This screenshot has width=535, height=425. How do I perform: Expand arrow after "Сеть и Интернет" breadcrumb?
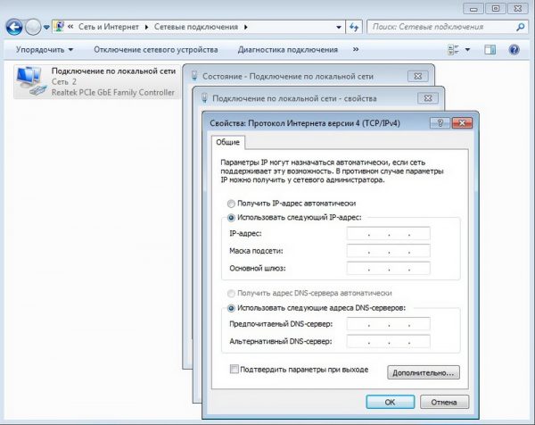click(146, 27)
